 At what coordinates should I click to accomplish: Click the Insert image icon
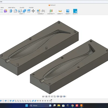tap(68, 11)
